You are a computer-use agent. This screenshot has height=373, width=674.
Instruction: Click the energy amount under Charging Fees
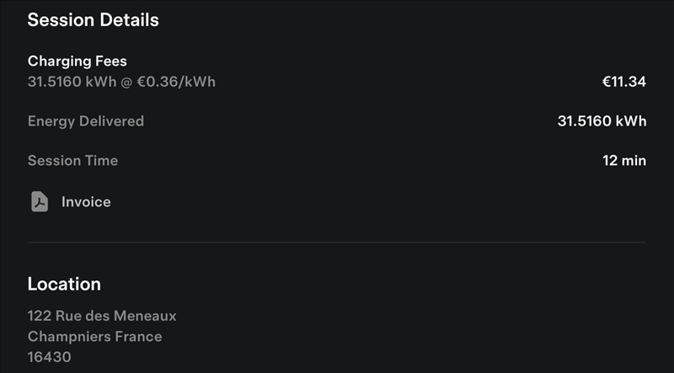[70, 82]
